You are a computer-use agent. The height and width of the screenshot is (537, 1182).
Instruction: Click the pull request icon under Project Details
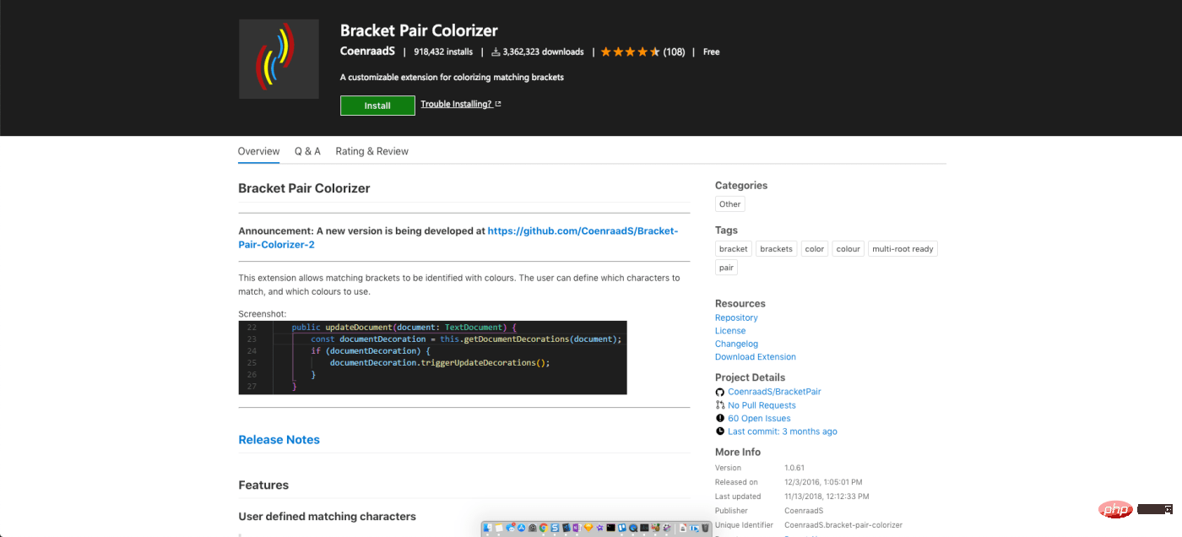(x=720, y=405)
